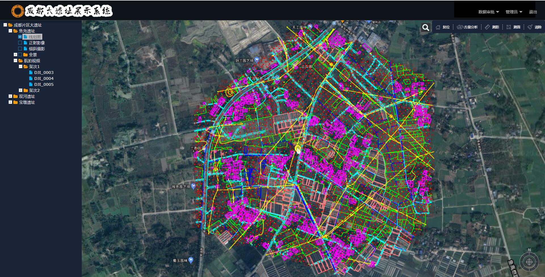
Task: Open the DJI_0004 video entry
Action: click(44, 78)
